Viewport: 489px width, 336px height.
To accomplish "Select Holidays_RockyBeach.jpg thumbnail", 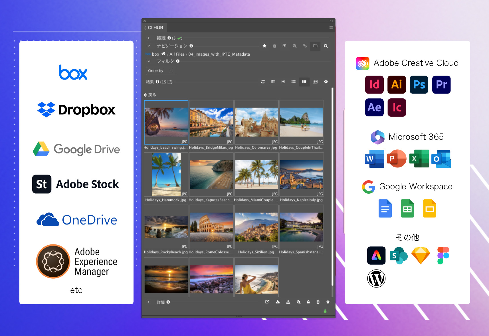I will pyautogui.click(x=166, y=227).
